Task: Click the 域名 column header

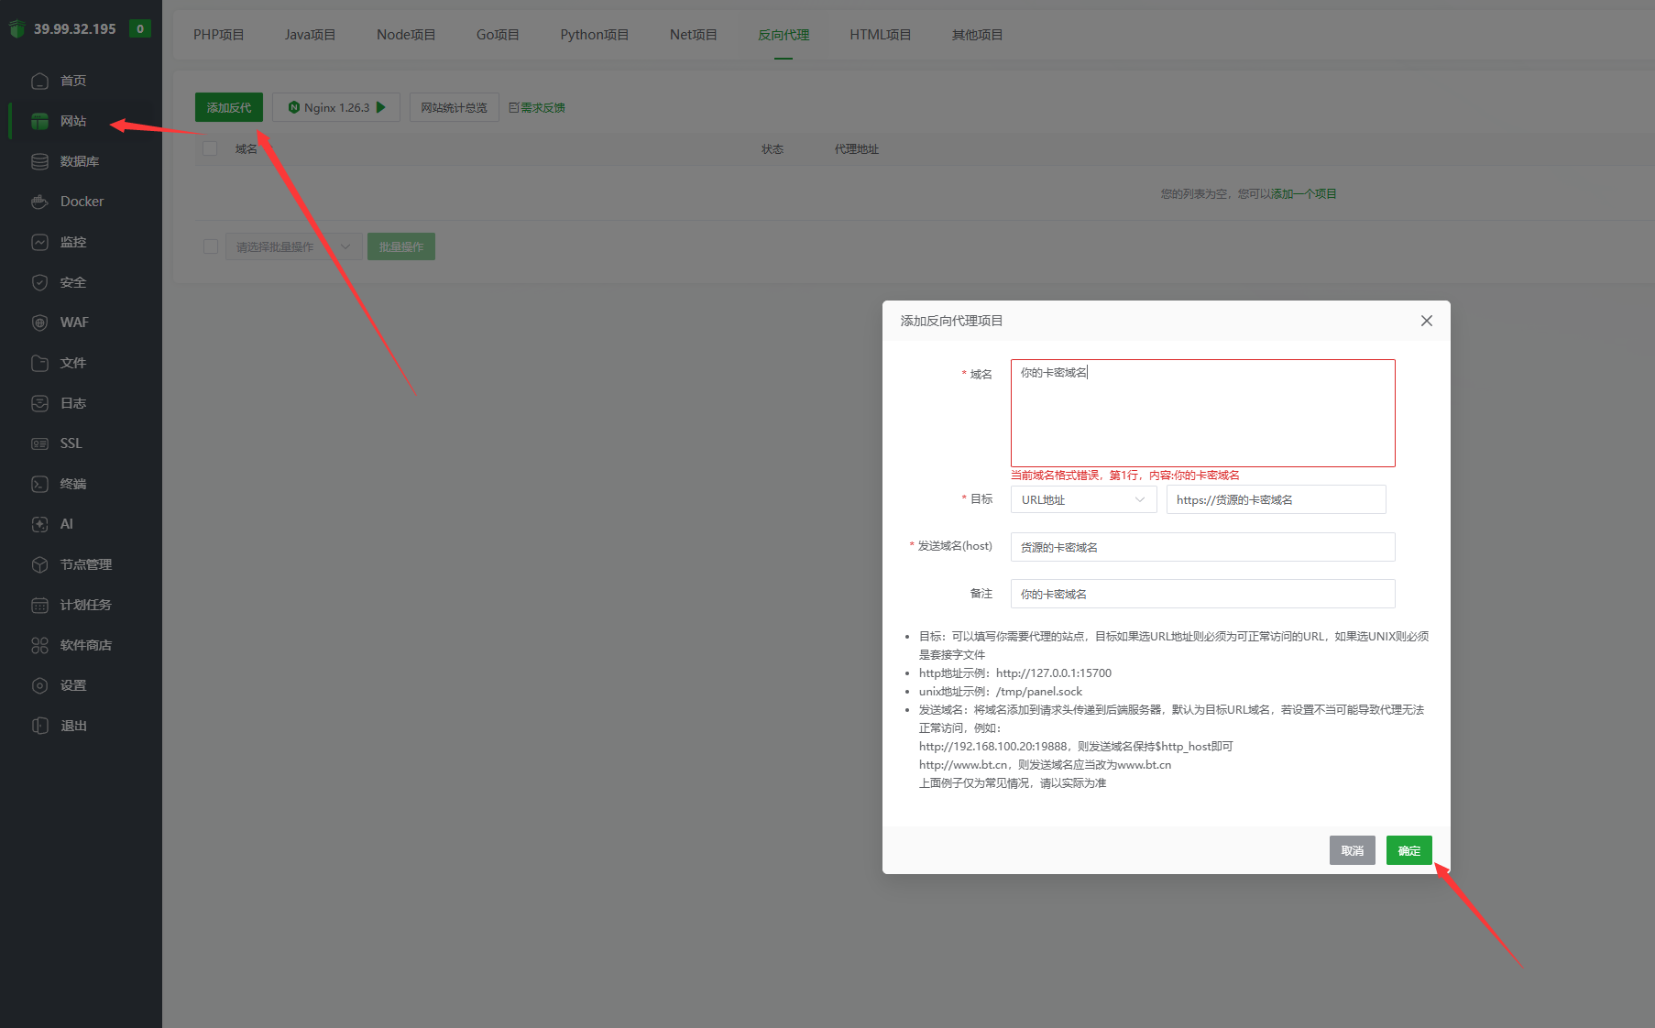Action: (x=247, y=148)
